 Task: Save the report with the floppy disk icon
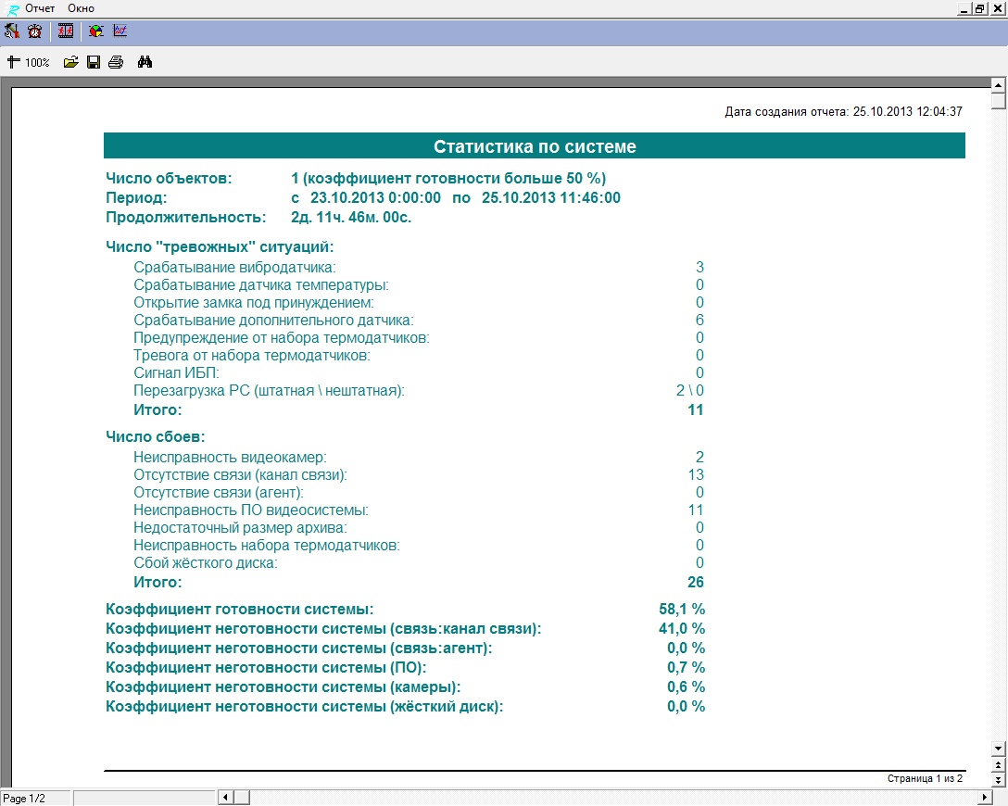pyautogui.click(x=93, y=63)
